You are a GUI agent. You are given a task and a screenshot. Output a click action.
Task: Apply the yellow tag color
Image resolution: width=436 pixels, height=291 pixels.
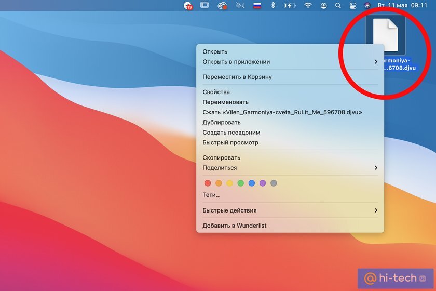[x=229, y=183]
